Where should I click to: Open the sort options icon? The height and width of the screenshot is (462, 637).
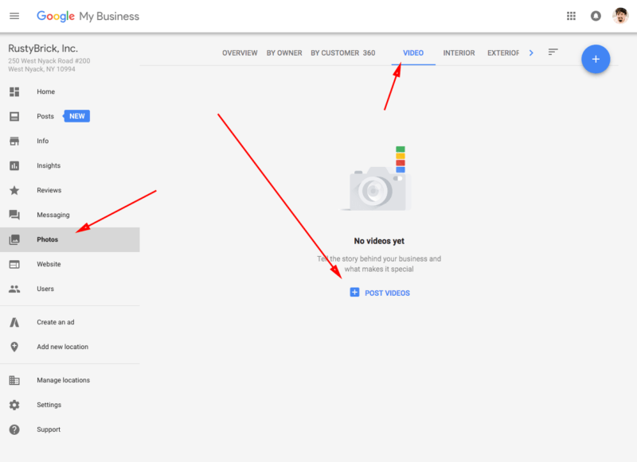[x=553, y=52]
